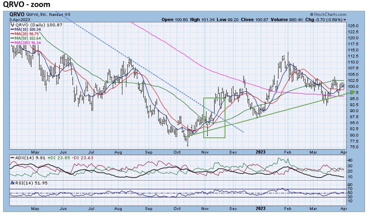Image resolution: width=370 pixels, height=217 pixels.
Task: Click the +DI 23.85 reading label
Action: 53,158
